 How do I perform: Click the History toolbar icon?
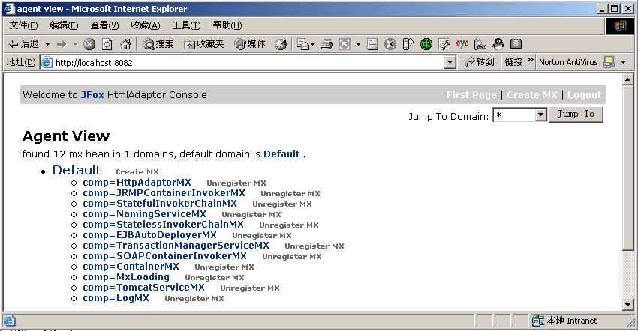pos(281,44)
